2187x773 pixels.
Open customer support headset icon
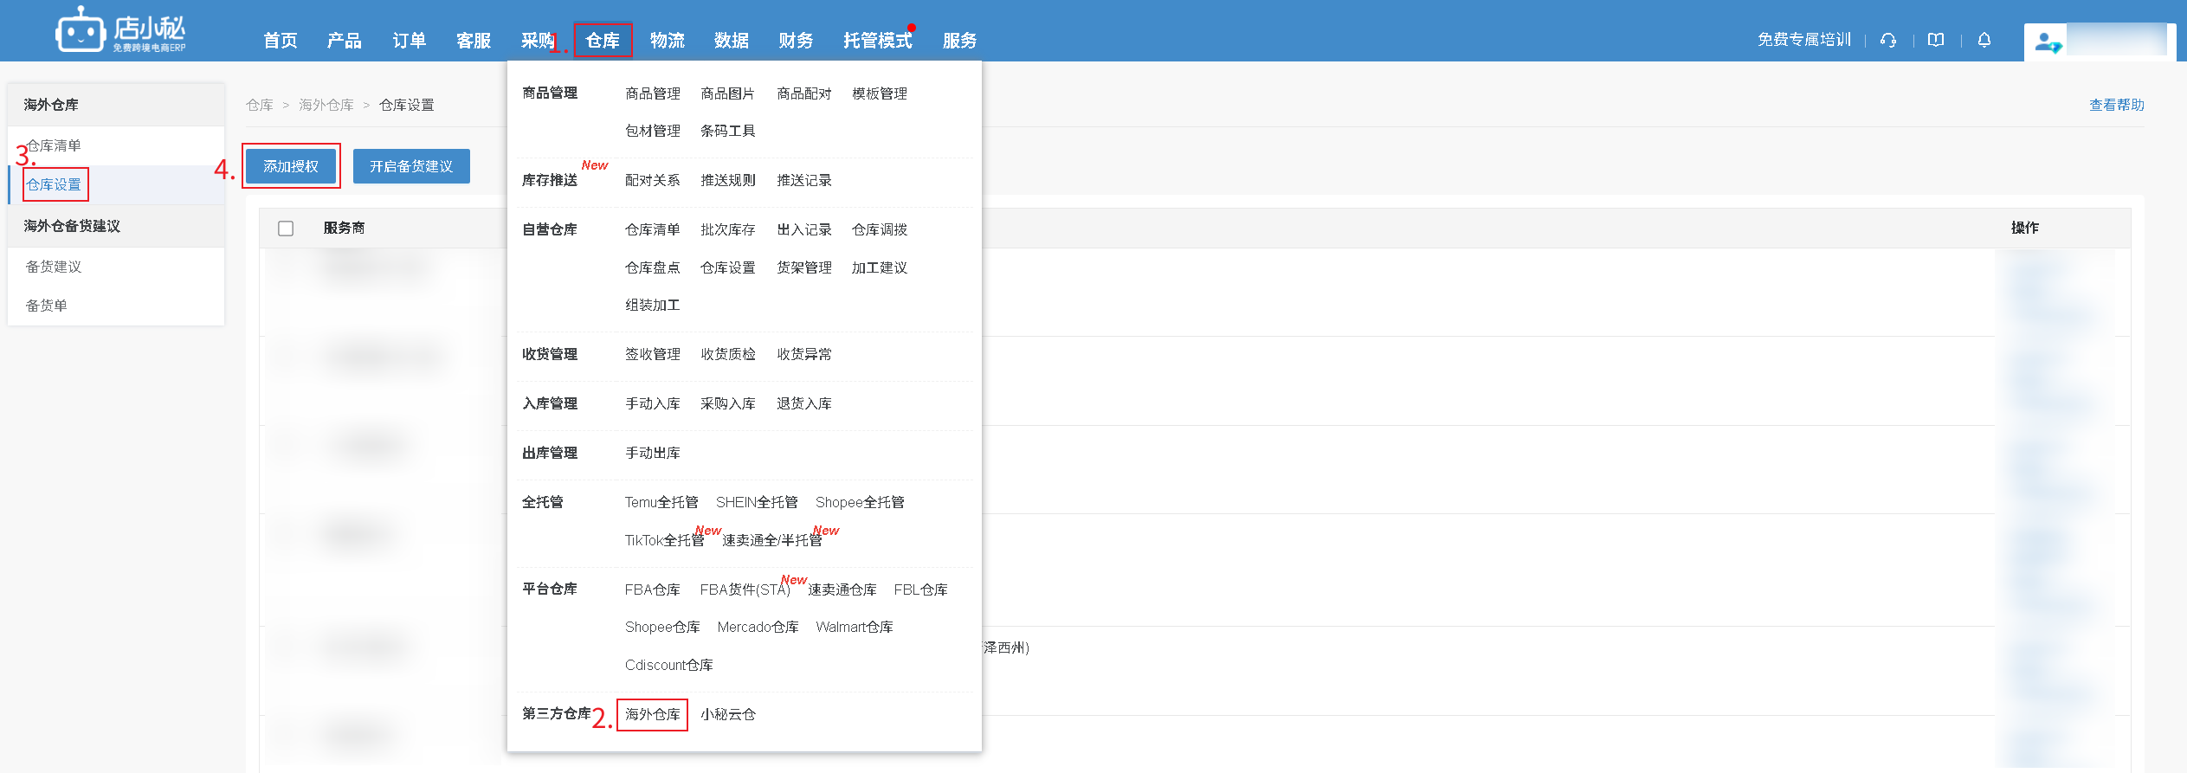click(x=1888, y=40)
